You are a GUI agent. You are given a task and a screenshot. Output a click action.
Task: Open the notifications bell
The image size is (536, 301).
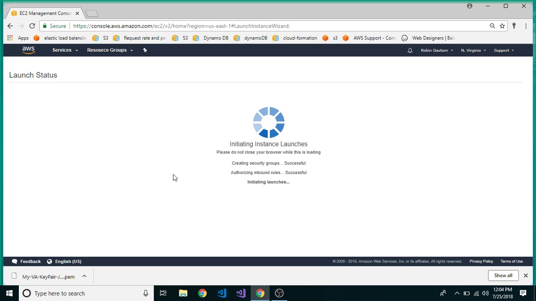click(410, 50)
